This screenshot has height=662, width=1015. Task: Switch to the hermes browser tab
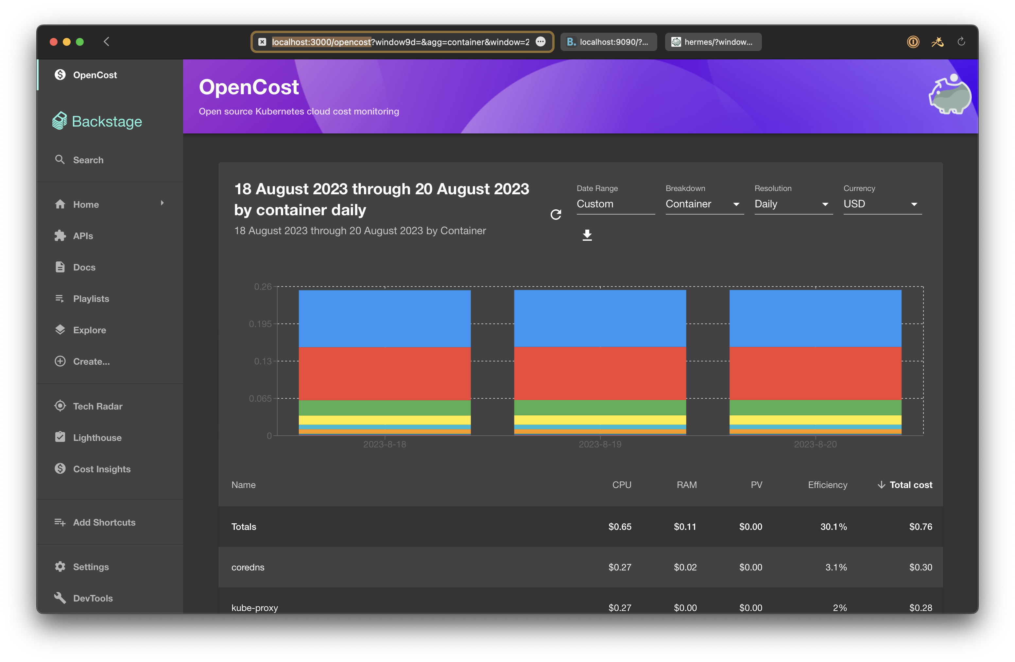[713, 42]
